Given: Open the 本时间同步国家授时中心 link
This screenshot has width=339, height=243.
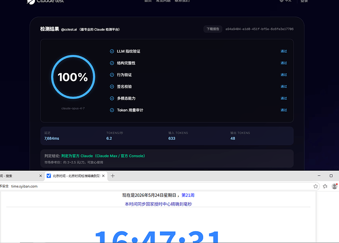Looking at the screenshot, I should (x=158, y=204).
